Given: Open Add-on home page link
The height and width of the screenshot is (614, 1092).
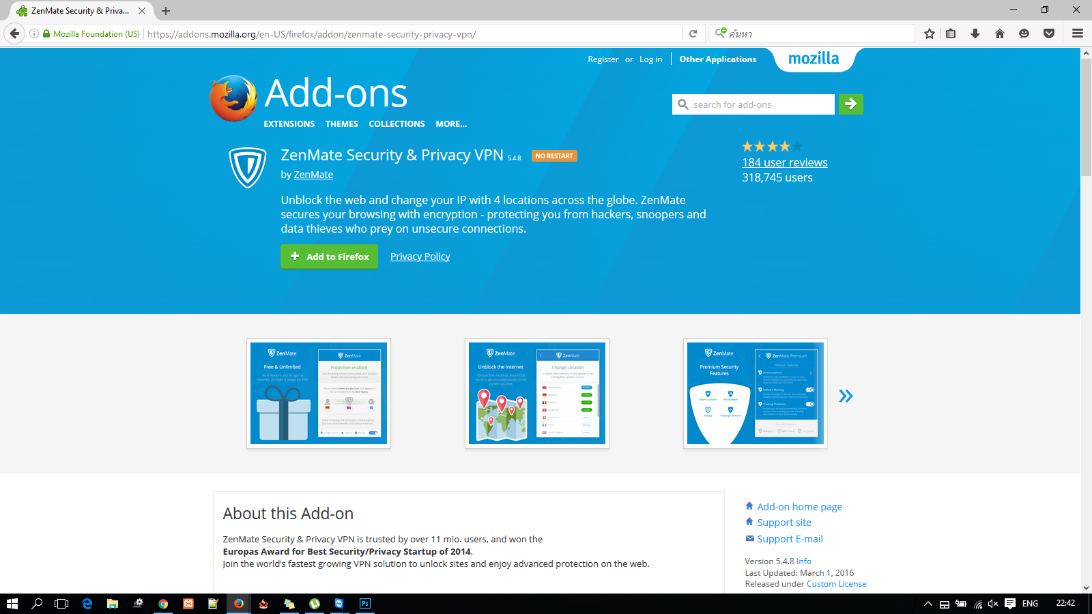Looking at the screenshot, I should pyautogui.click(x=799, y=507).
